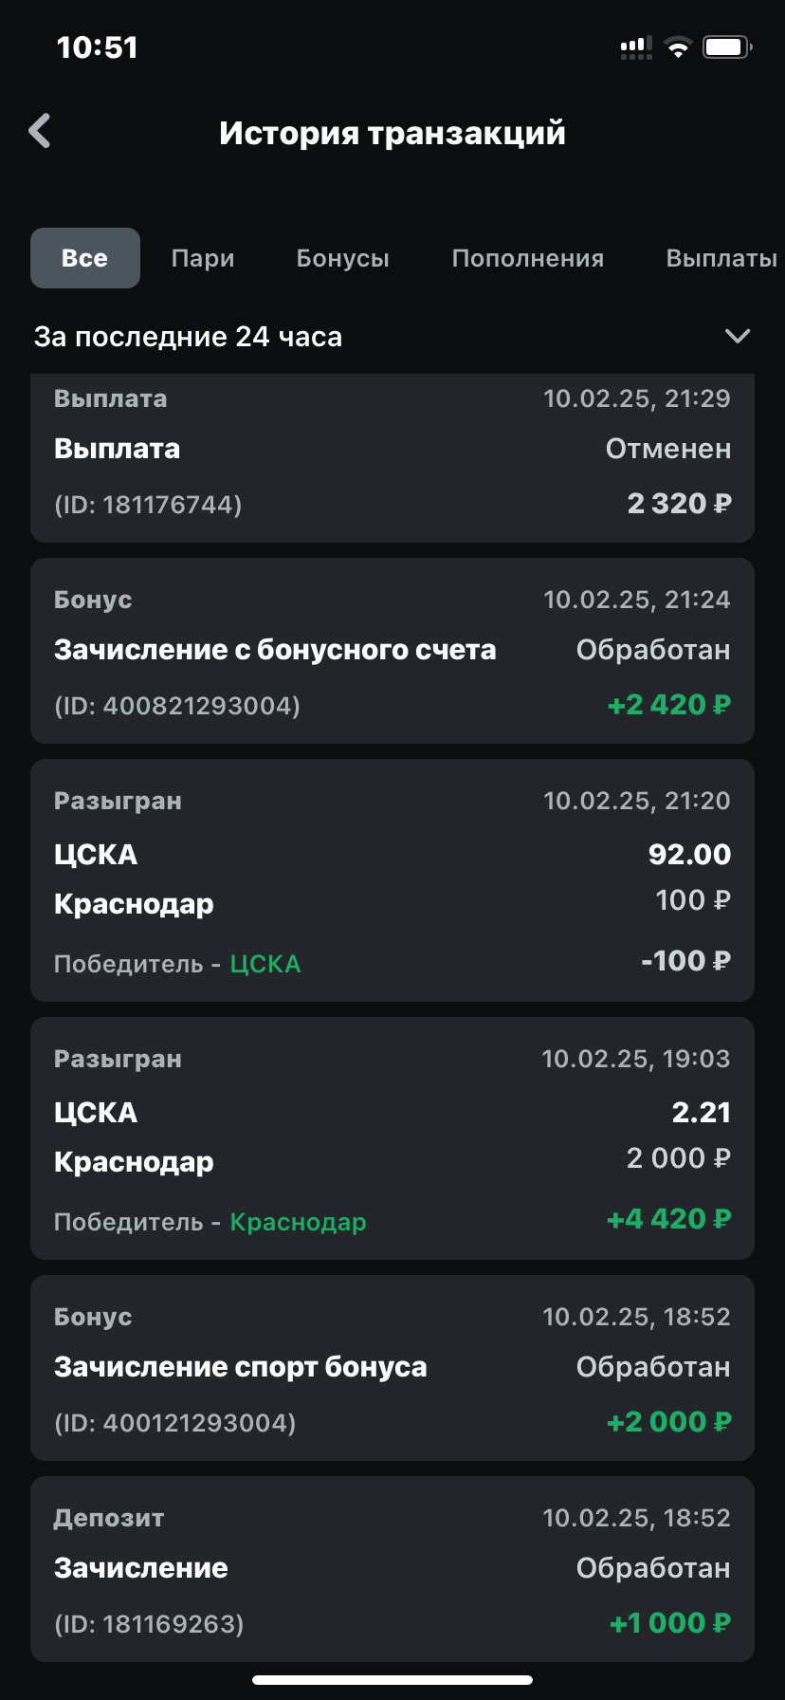Open the 'Депозит' 1 000 ₽ transaction

(392, 1569)
